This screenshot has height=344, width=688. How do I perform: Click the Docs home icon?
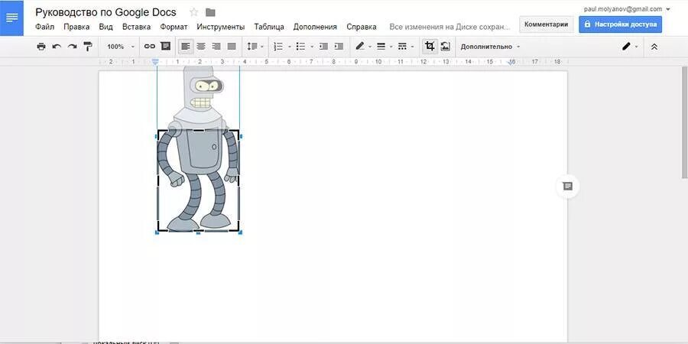[x=11, y=18]
